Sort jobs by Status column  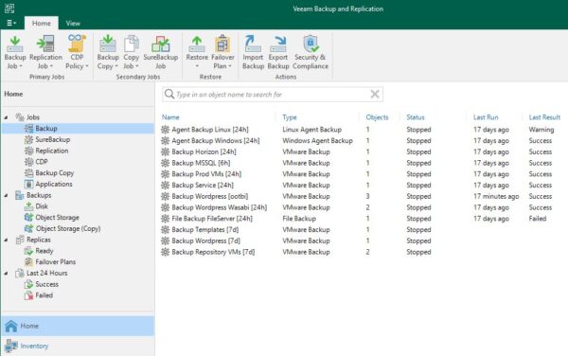coord(416,117)
